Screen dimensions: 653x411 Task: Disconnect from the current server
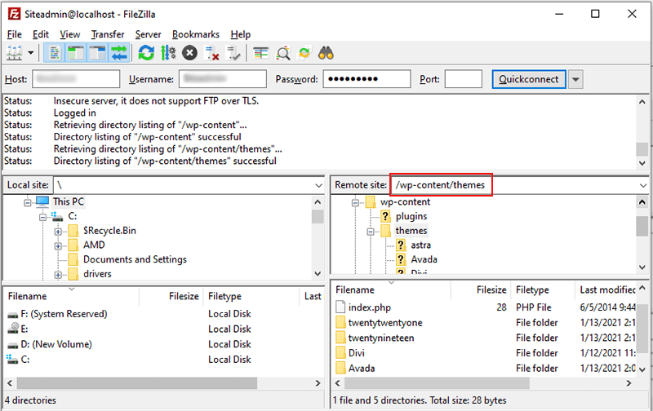211,53
